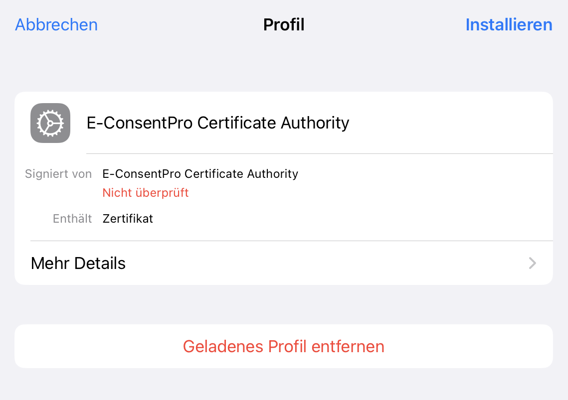Click the chevron arrow beside Mehr Details
The image size is (568, 400).
tap(532, 263)
